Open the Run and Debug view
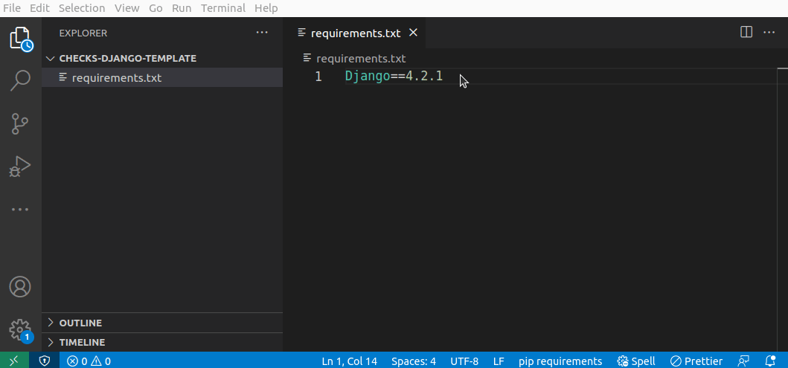This screenshot has width=788, height=368. pos(20,167)
